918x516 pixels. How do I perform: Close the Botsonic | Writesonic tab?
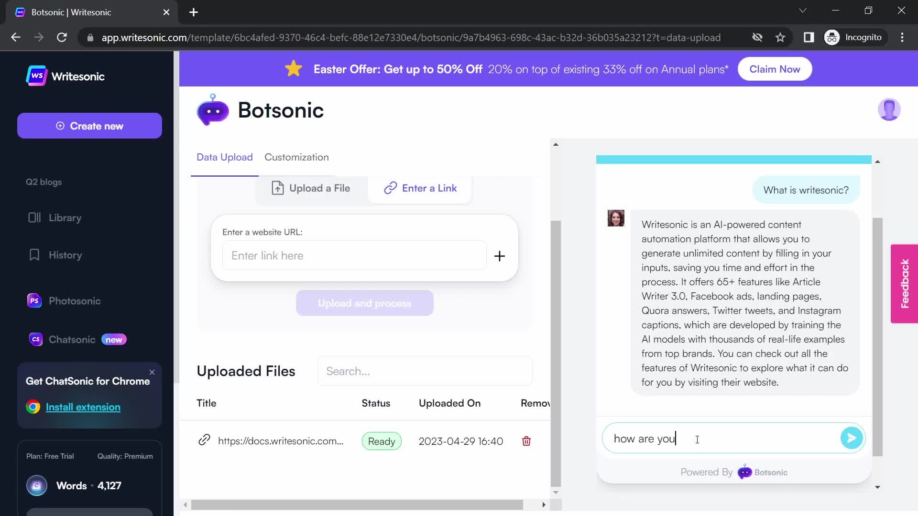[166, 12]
